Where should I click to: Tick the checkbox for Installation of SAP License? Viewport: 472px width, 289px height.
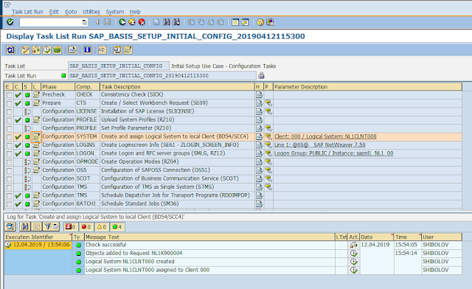(9, 112)
